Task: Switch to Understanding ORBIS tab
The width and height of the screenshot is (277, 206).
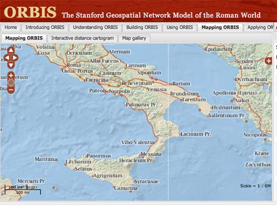Action: click(x=95, y=28)
